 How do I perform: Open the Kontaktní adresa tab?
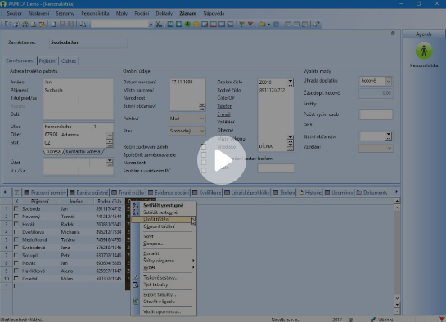[x=83, y=152]
